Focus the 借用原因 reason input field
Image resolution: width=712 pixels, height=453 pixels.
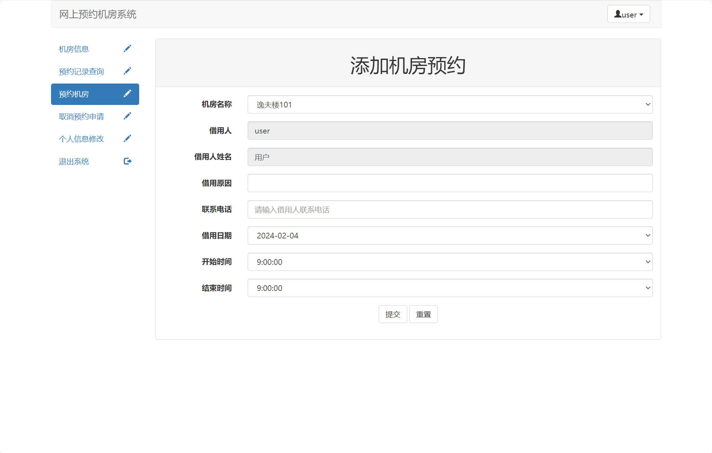(450, 183)
